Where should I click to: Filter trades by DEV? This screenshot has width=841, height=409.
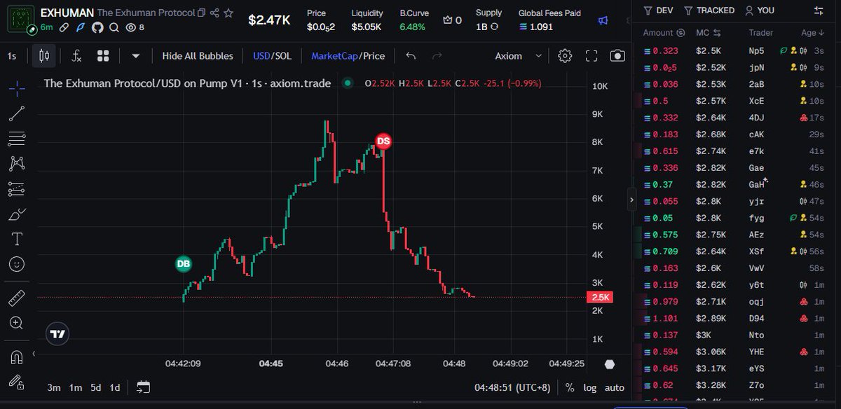click(658, 11)
